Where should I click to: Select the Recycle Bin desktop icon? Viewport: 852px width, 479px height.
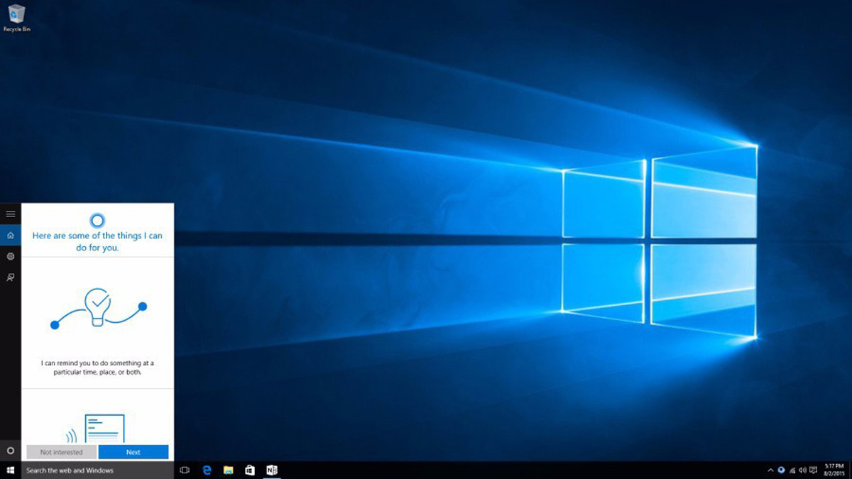17,18
